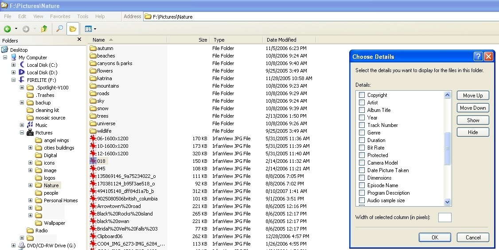This screenshot has height=250, width=499.
Task: Click the Move Down button
Action: 473,108
